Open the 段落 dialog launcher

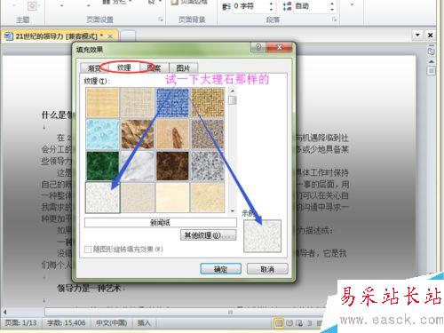pyautogui.click(x=335, y=20)
